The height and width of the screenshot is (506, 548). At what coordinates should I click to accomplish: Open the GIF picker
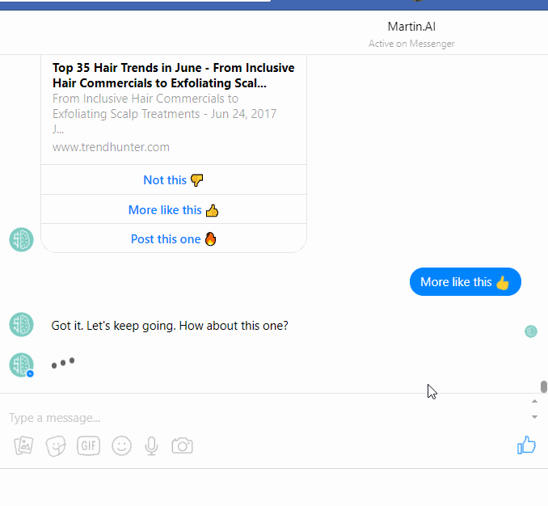tap(88, 445)
